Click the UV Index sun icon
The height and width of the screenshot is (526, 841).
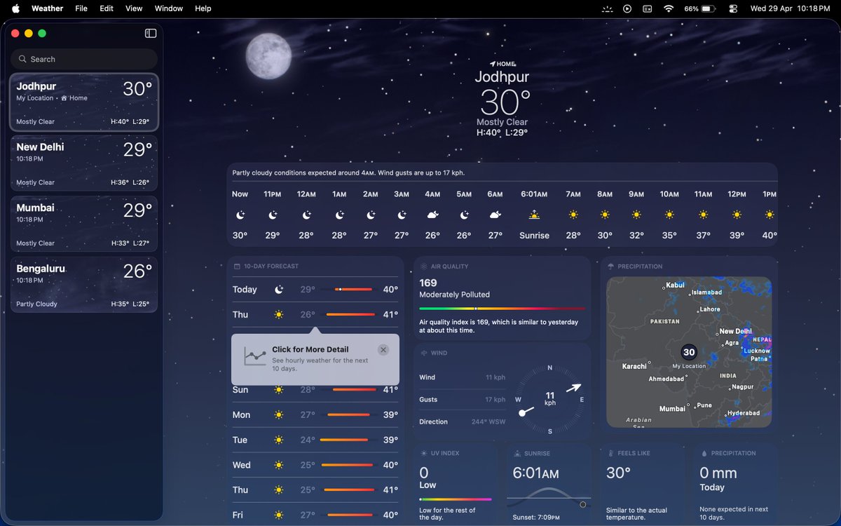424,453
